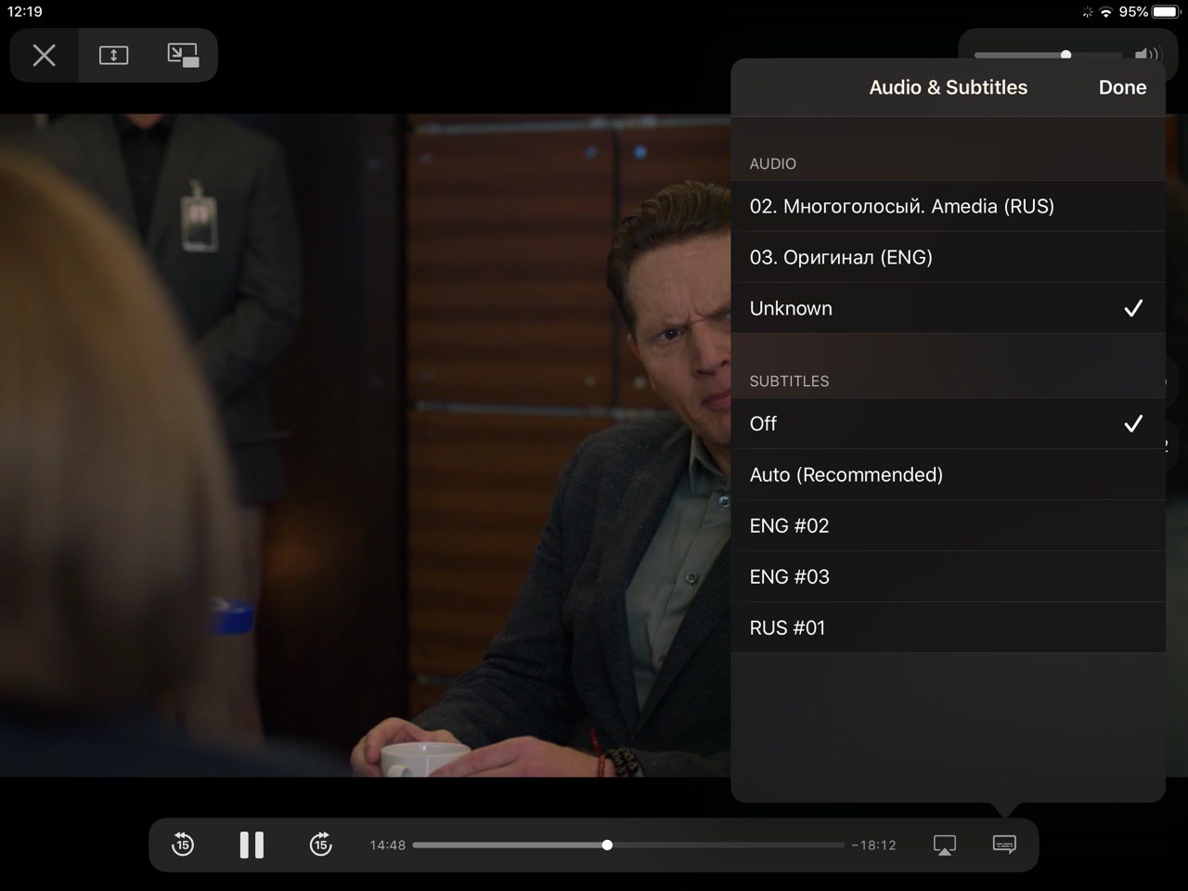Tap the battery indicator
The height and width of the screenshot is (891, 1188).
click(x=1166, y=12)
